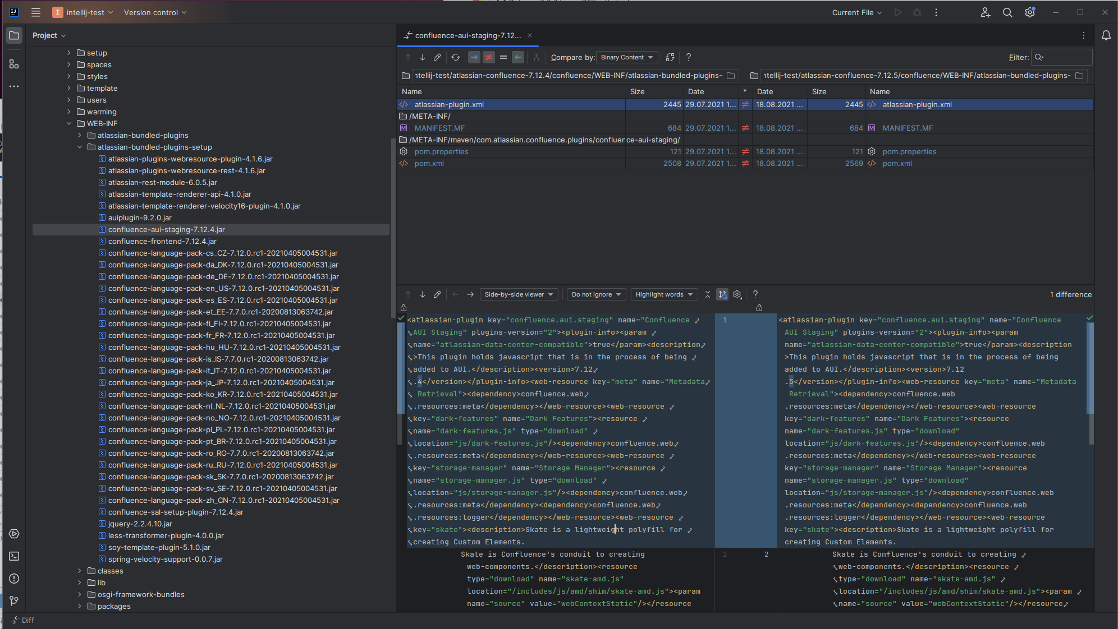Open Side-by-side viewer dropdown

pos(519,294)
